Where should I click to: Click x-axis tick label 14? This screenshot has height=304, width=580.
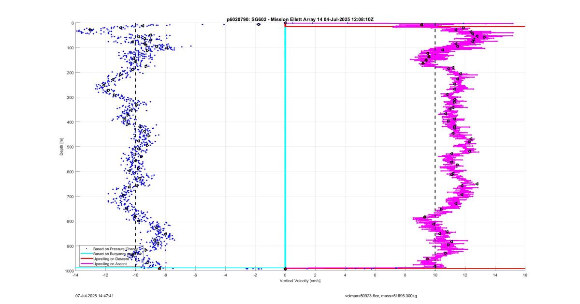[x=495, y=275]
